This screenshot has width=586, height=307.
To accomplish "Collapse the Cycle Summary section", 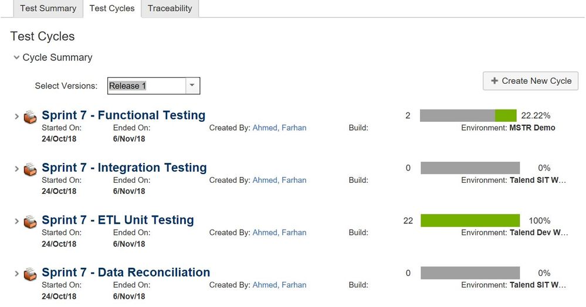I will [16, 57].
